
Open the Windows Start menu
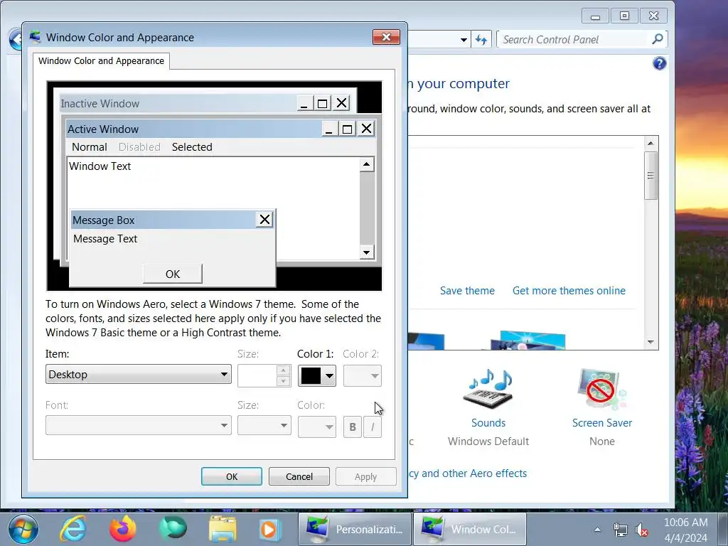coord(23,529)
